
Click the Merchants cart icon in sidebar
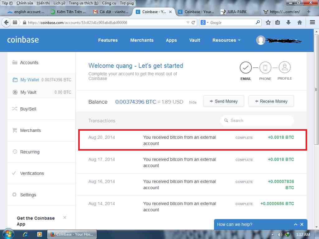point(15,130)
